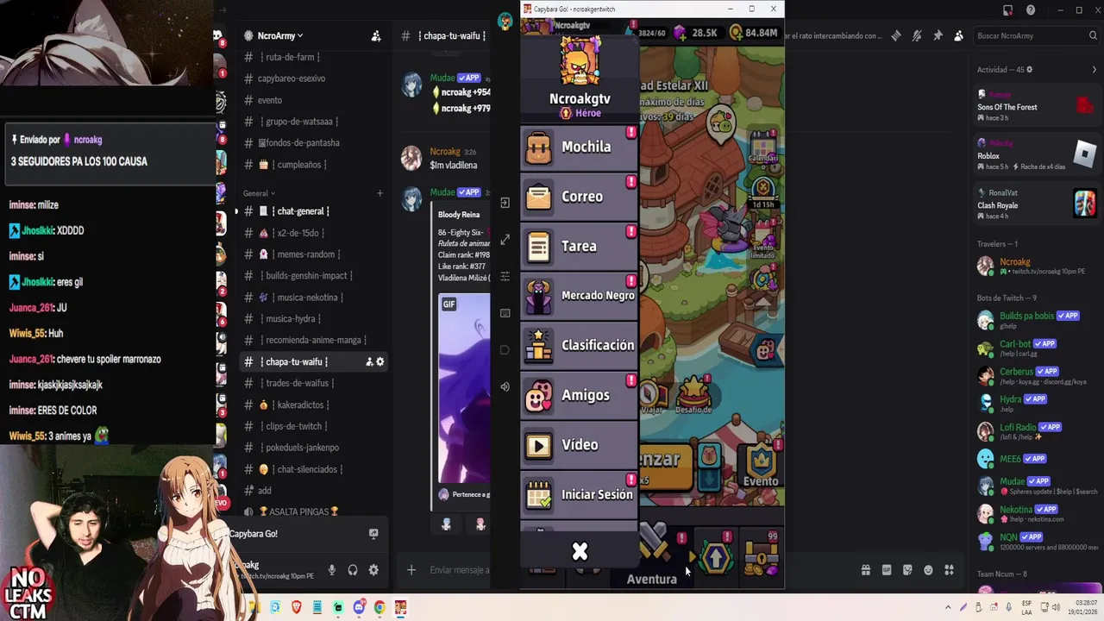
Task: Close game side menu with X
Action: [x=580, y=551]
